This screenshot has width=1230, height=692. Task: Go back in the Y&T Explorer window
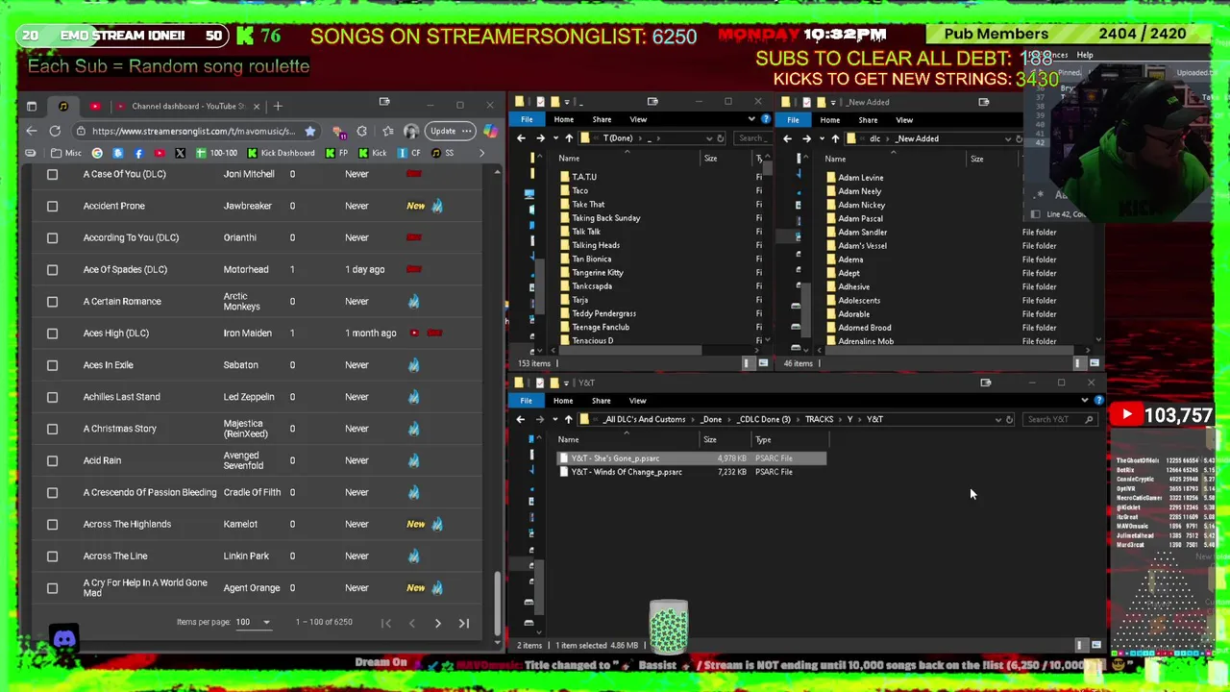coord(521,419)
